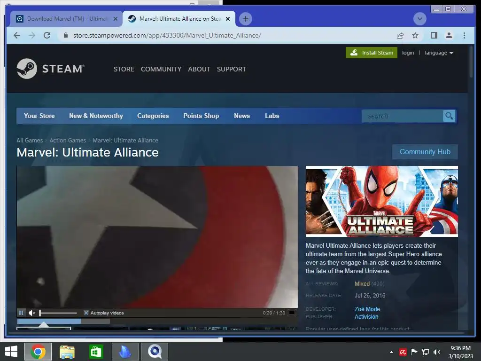The height and width of the screenshot is (361, 481).
Task: Unmute the trailer with speaker icon
Action: click(32, 313)
